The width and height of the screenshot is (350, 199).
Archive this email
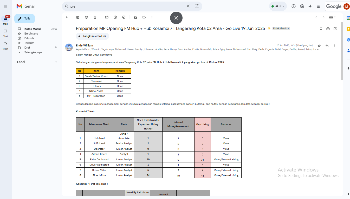pos(78,17)
